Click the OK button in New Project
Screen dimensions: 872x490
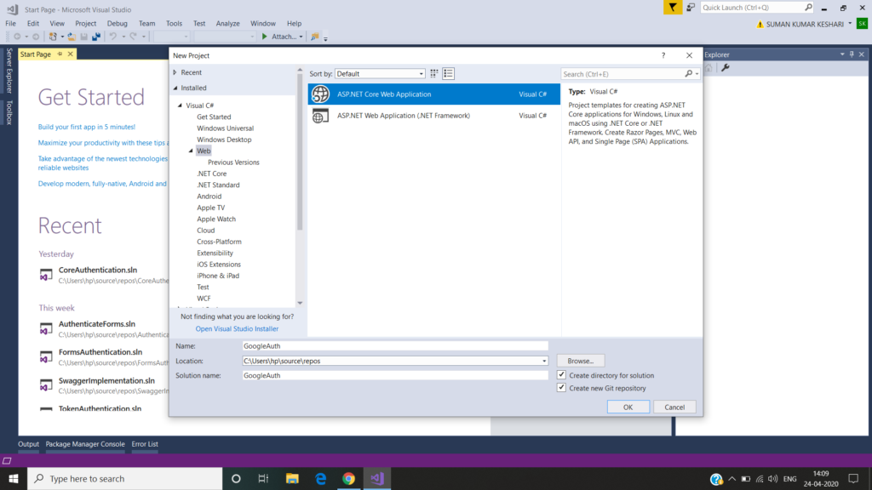[x=628, y=407]
